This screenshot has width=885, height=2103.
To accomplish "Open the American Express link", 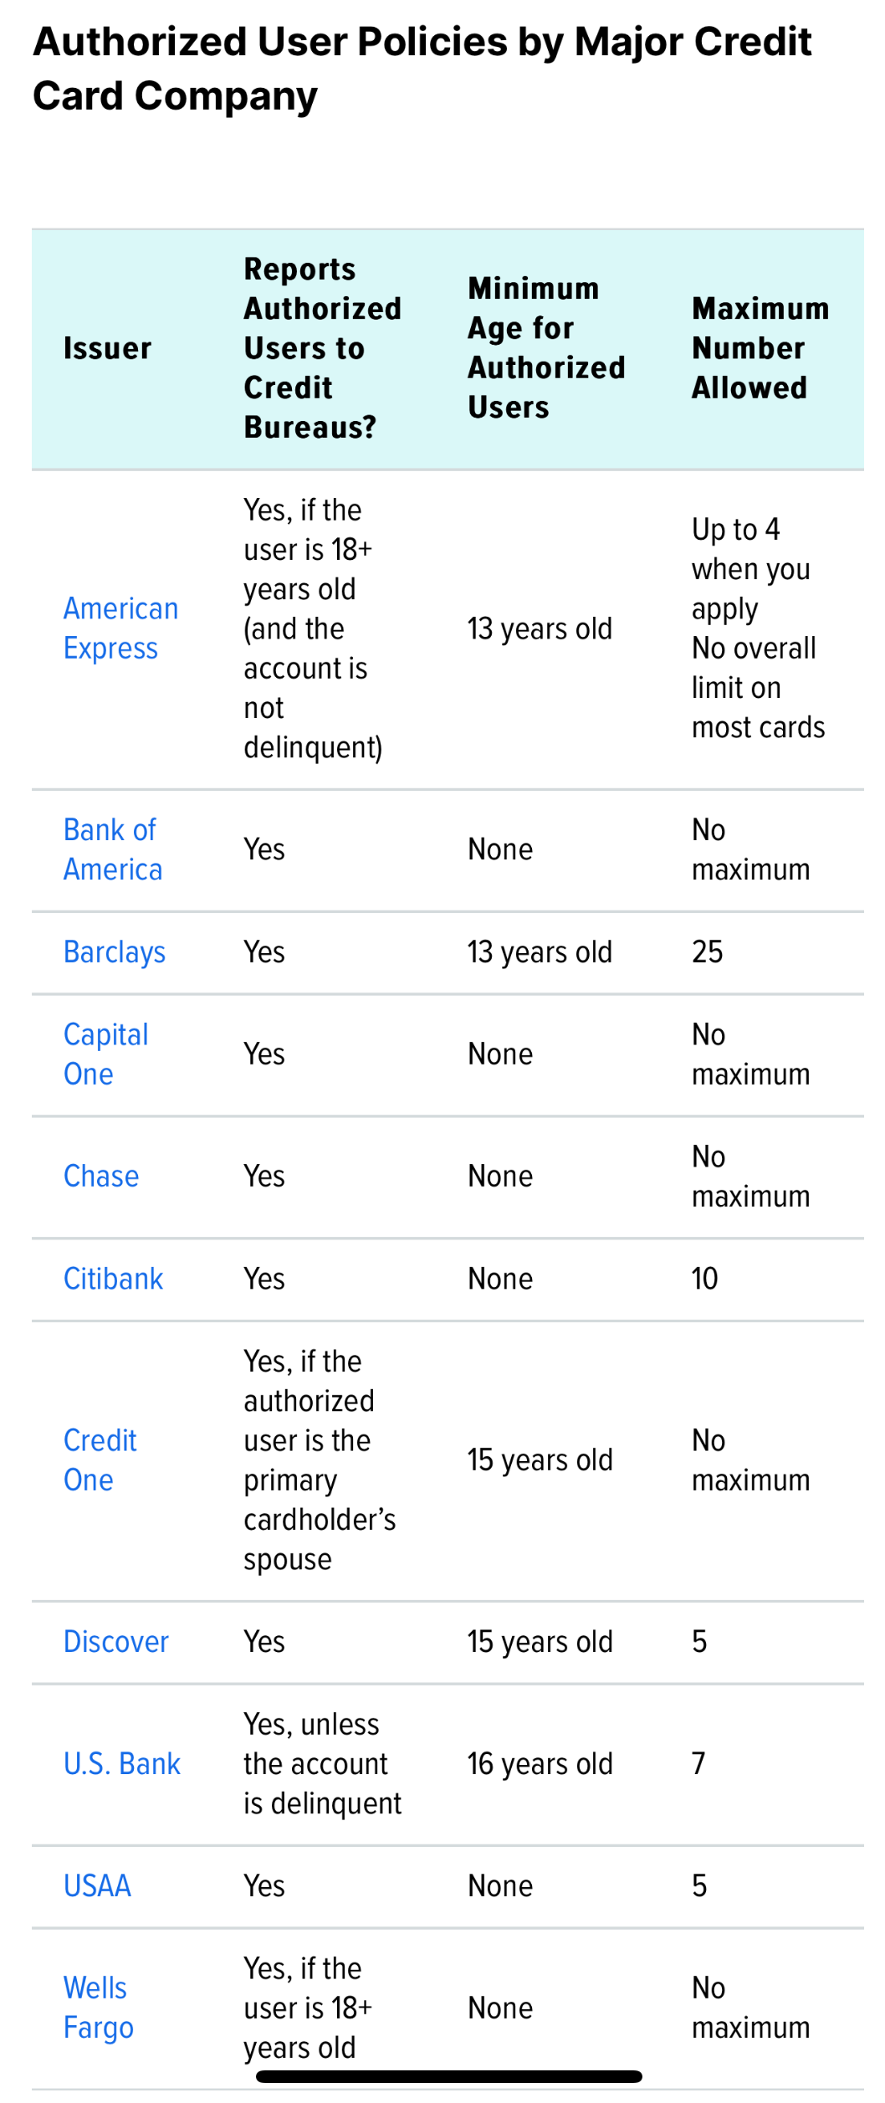I will [120, 628].
